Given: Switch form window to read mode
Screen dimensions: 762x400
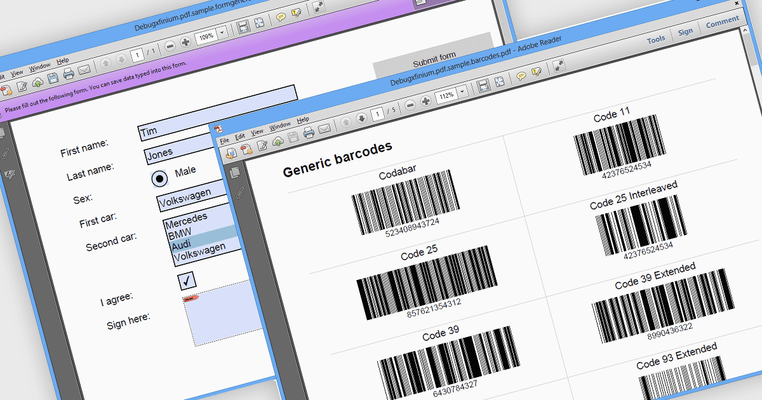Looking at the screenshot, I should click(x=319, y=7).
